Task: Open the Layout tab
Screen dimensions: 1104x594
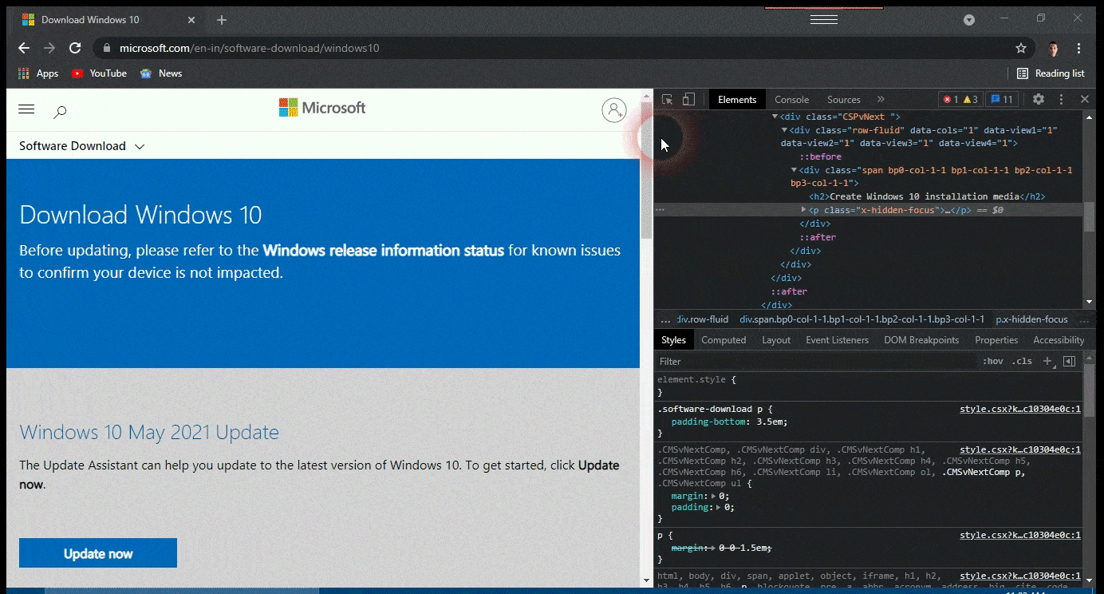Action: [776, 340]
